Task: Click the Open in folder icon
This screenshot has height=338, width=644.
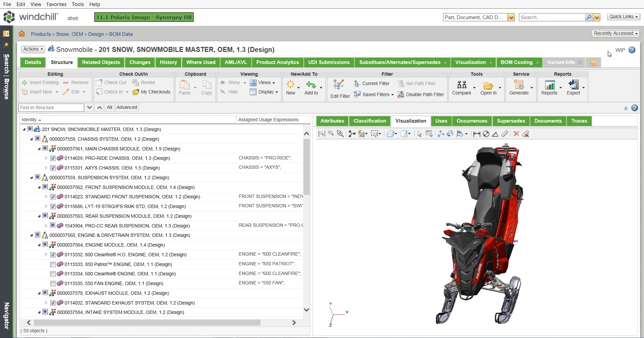Action: point(488,85)
